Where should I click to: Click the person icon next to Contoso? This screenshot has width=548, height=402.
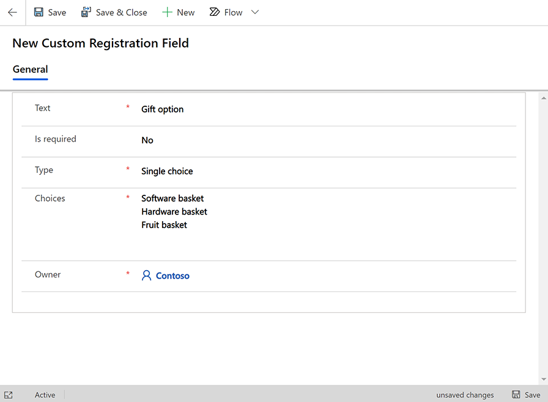(x=146, y=276)
